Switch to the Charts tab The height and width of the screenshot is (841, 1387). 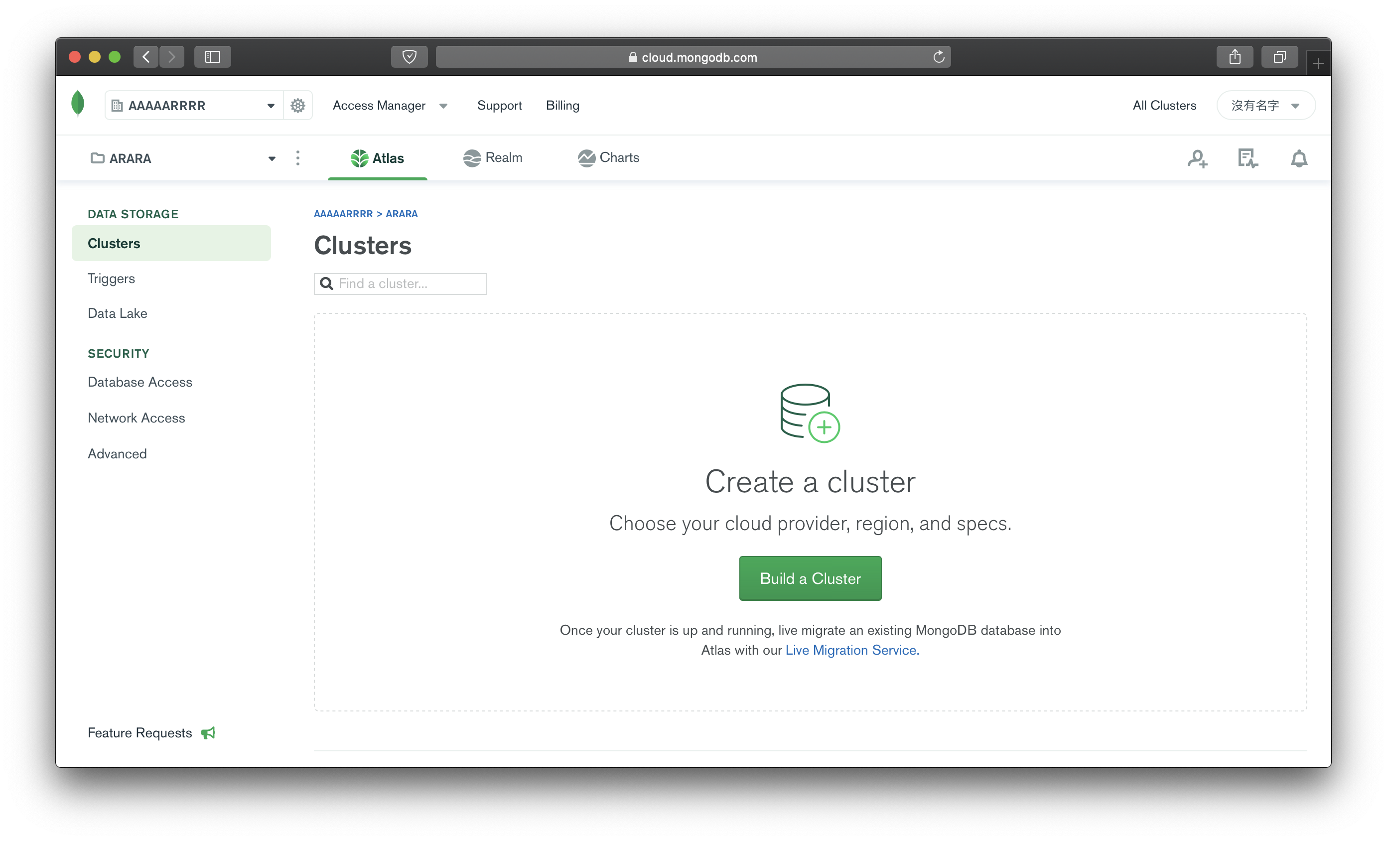click(608, 157)
